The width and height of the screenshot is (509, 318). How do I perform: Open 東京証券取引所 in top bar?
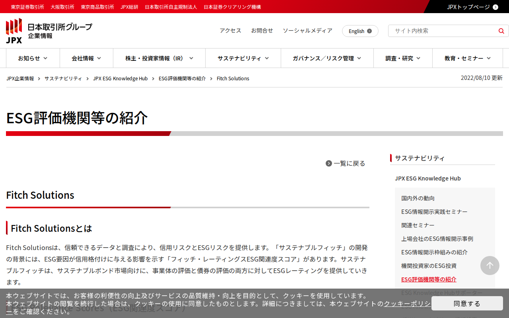click(x=27, y=7)
